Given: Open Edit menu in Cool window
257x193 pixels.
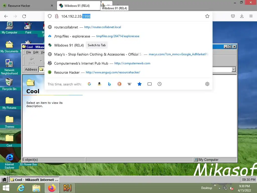Looking at the screenshot, I should pyautogui.click(x=36, y=52).
